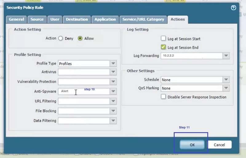Click the Profile Type field showing Profiles
The height and width of the screenshot is (158, 246).
coord(84,64)
